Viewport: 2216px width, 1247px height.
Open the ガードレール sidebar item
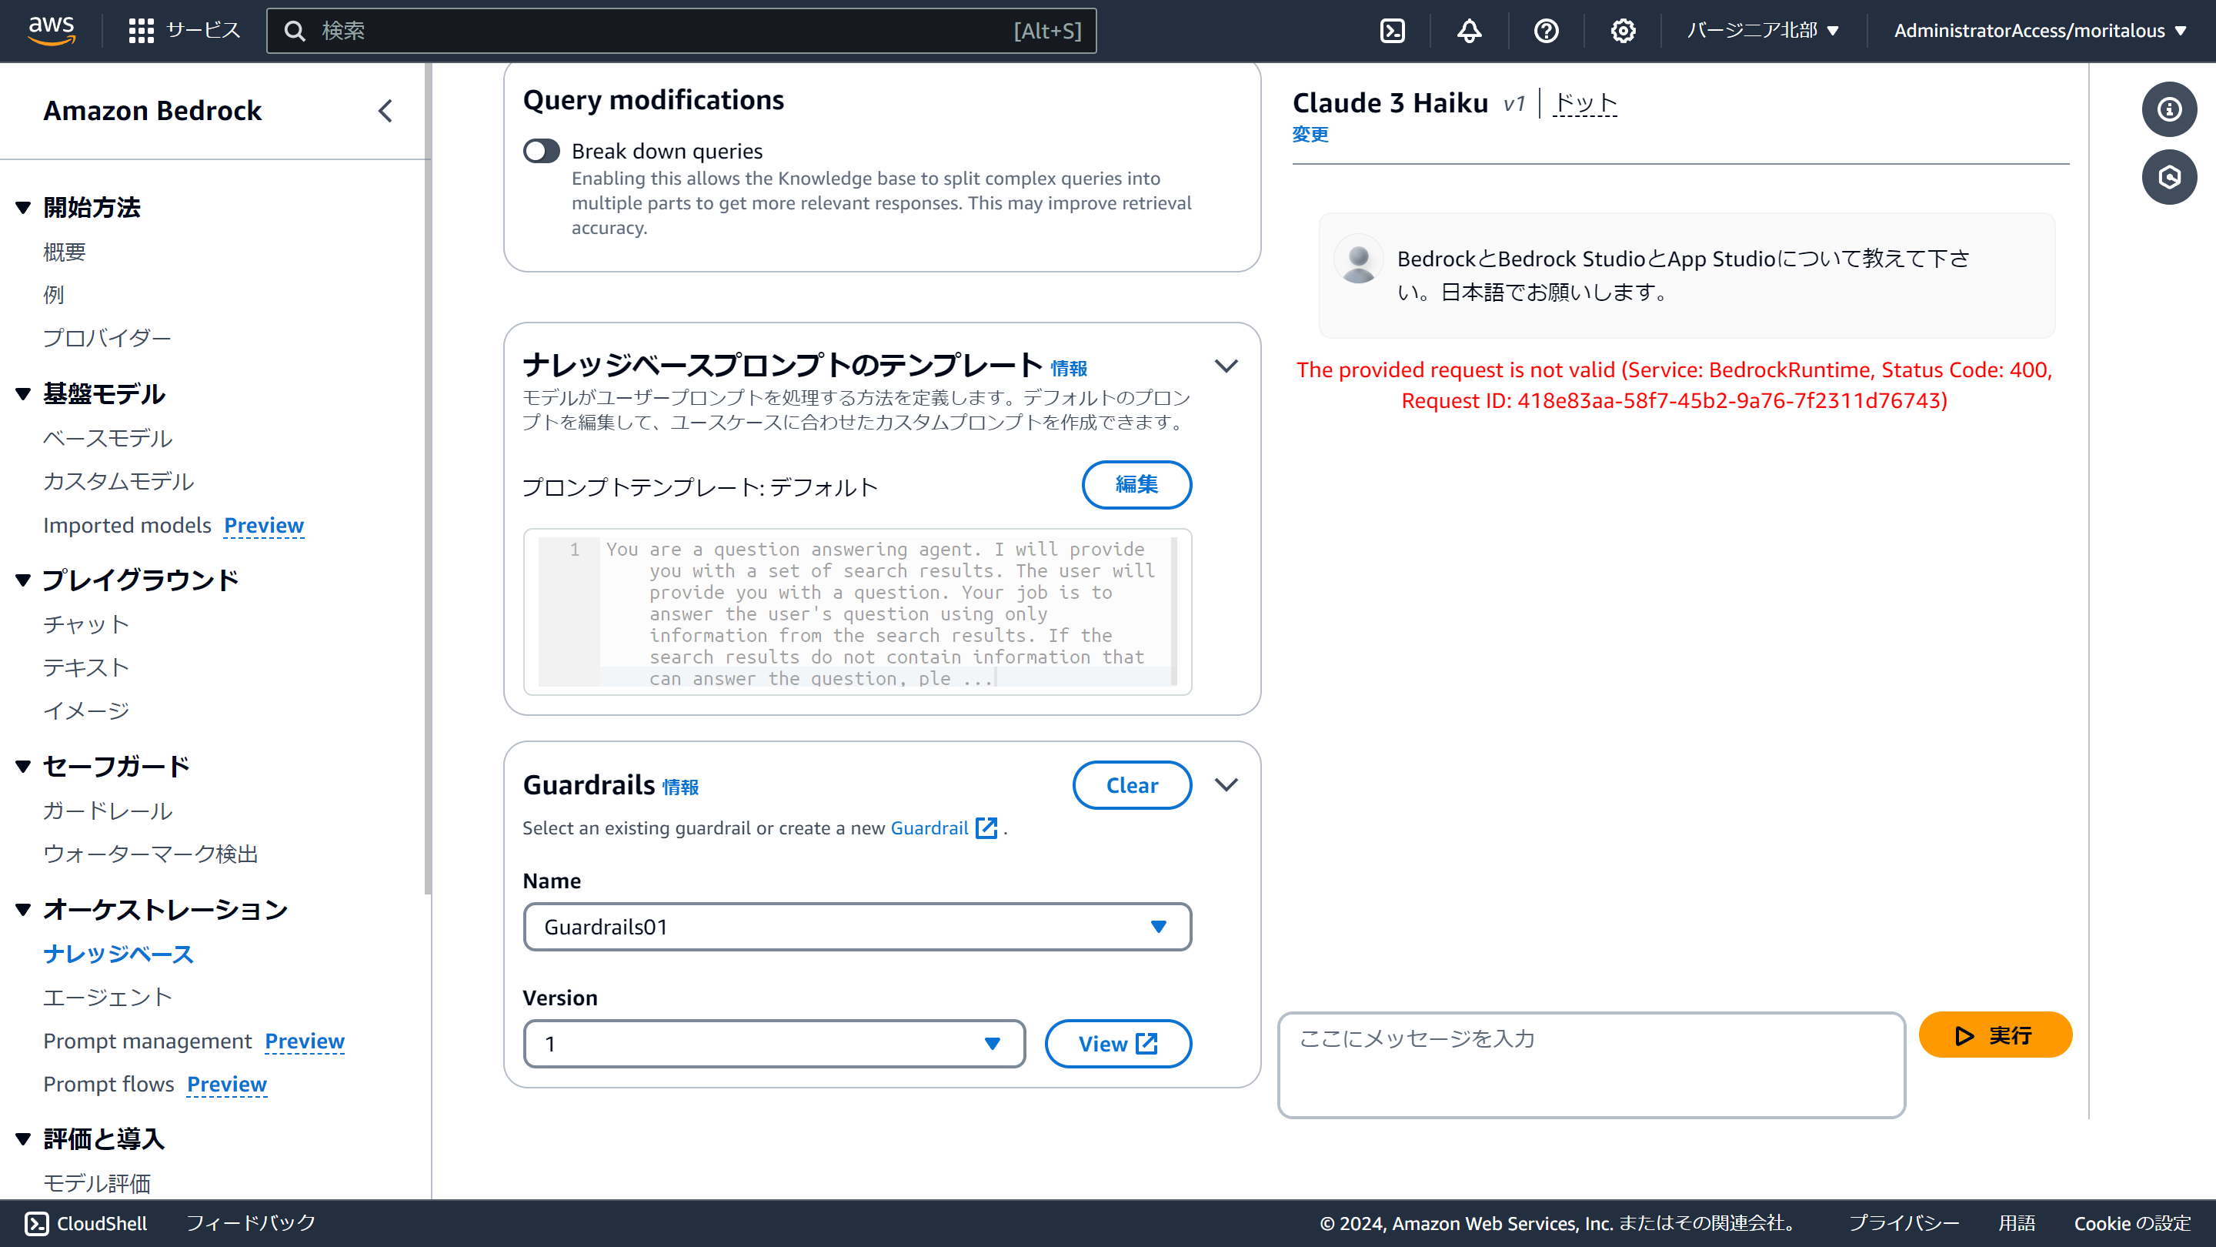coord(108,811)
